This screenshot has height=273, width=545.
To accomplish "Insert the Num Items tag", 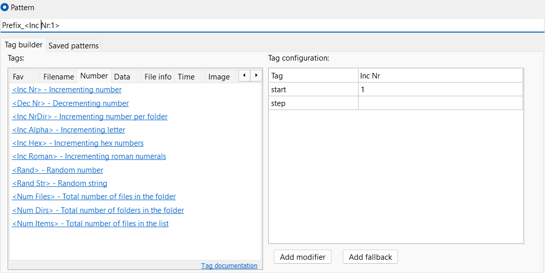I will pos(90,224).
